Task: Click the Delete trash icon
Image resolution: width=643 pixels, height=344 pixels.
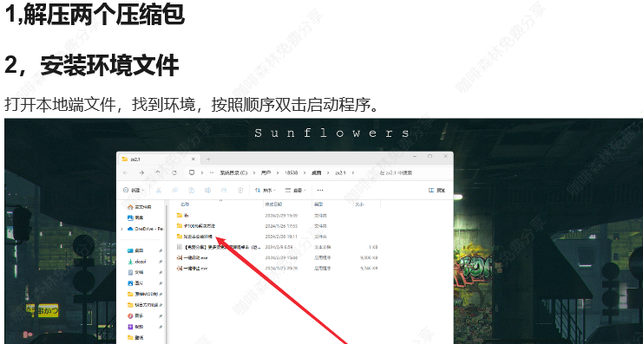Action: [240, 190]
